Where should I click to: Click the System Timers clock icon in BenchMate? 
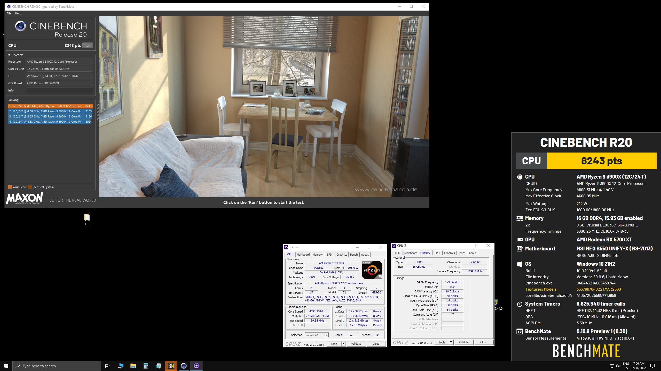520,304
